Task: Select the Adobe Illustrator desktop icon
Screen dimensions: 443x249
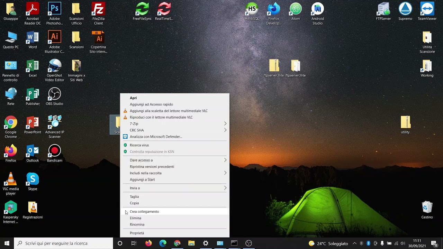Action: 54,42
